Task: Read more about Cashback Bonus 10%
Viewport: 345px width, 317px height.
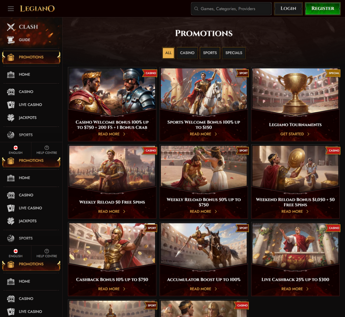Action: [x=109, y=289]
